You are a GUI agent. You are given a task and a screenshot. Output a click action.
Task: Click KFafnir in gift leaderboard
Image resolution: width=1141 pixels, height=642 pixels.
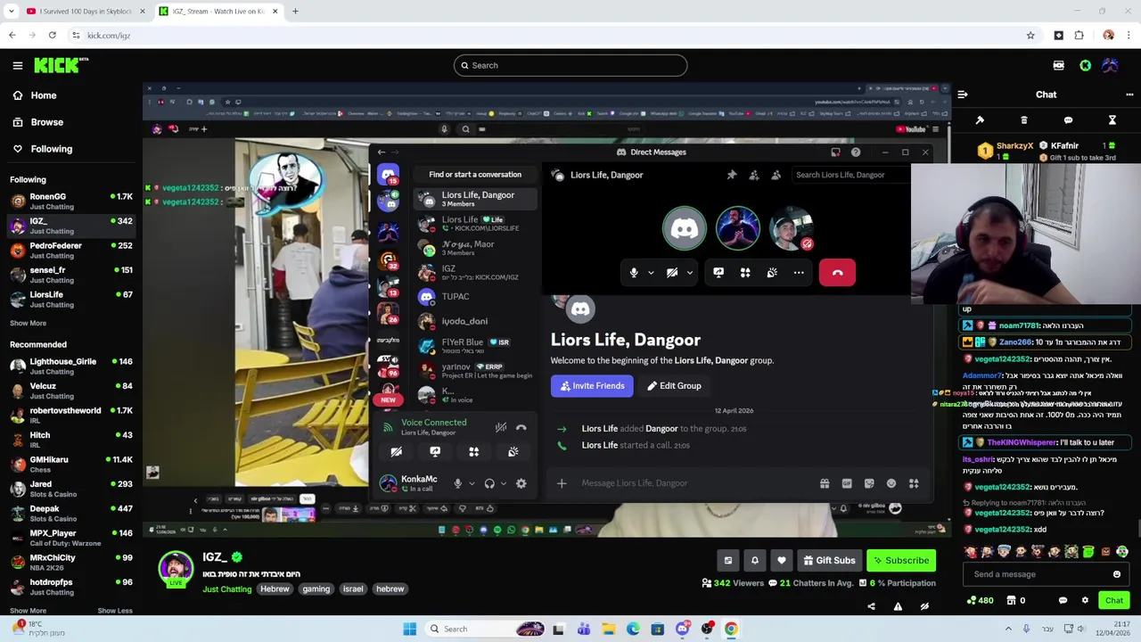(1064, 145)
